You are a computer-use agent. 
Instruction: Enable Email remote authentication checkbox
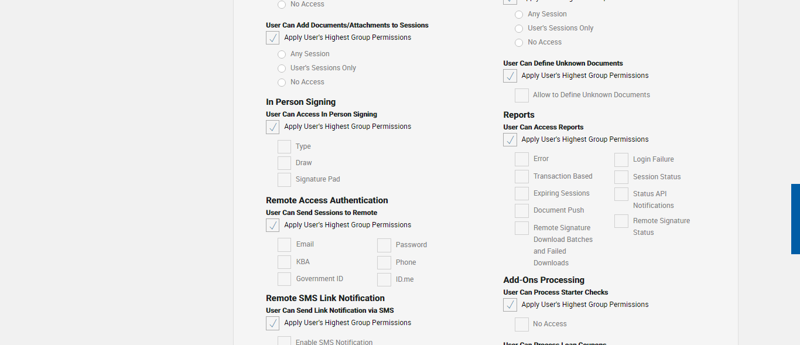click(x=284, y=244)
